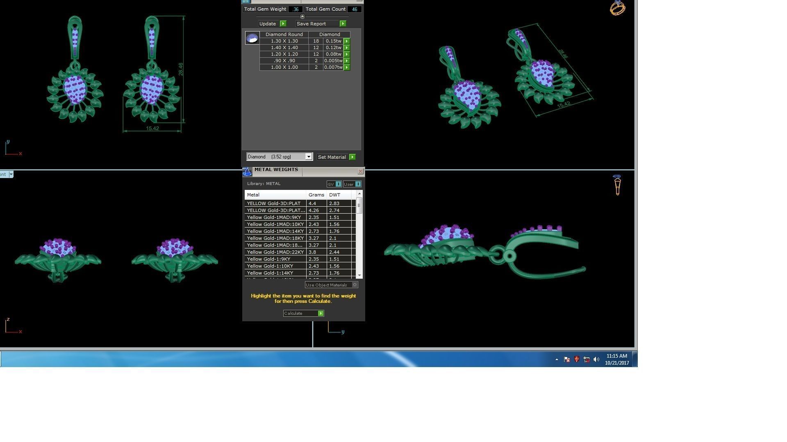Click green arrow for 1.30 X 1.30 row

[x=347, y=41]
